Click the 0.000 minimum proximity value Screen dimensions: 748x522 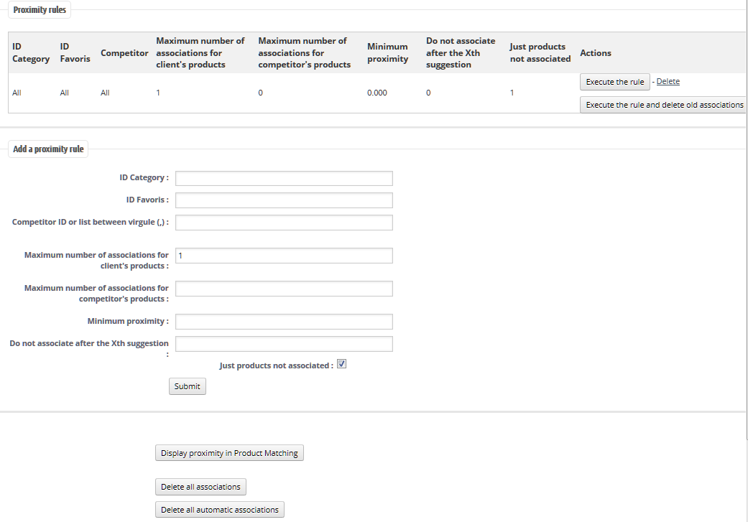(377, 93)
